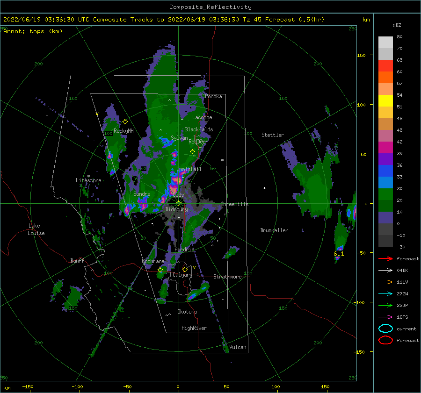421x393 pixels.
Task: Click the asterisk marker above Limestone
Action: tap(88, 176)
